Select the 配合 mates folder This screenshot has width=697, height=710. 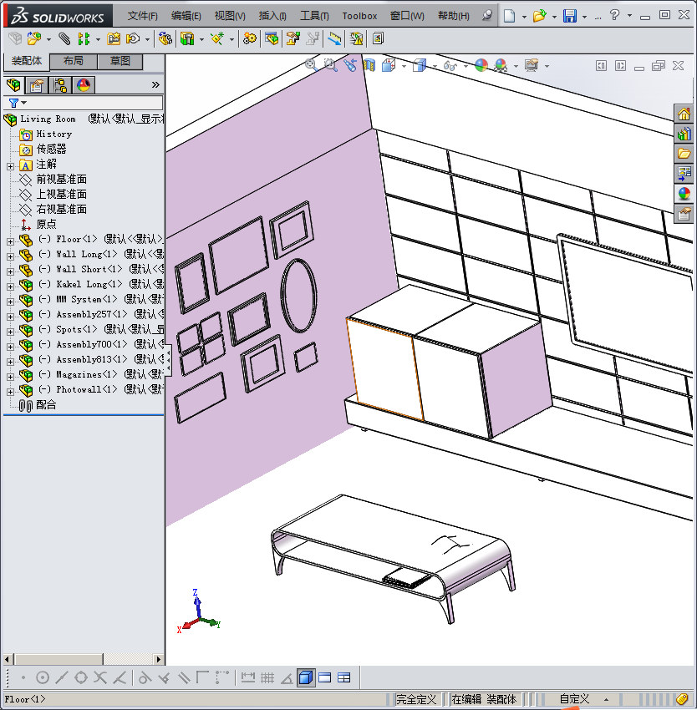coord(46,405)
